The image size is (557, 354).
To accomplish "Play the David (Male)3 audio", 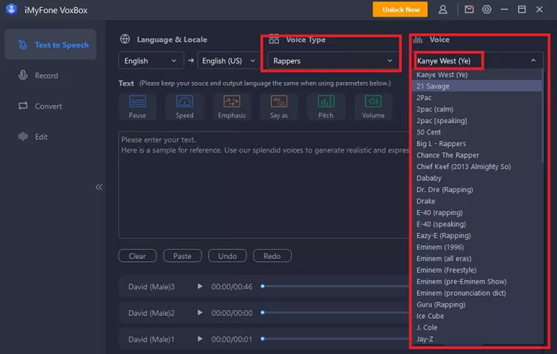I will pos(200,287).
